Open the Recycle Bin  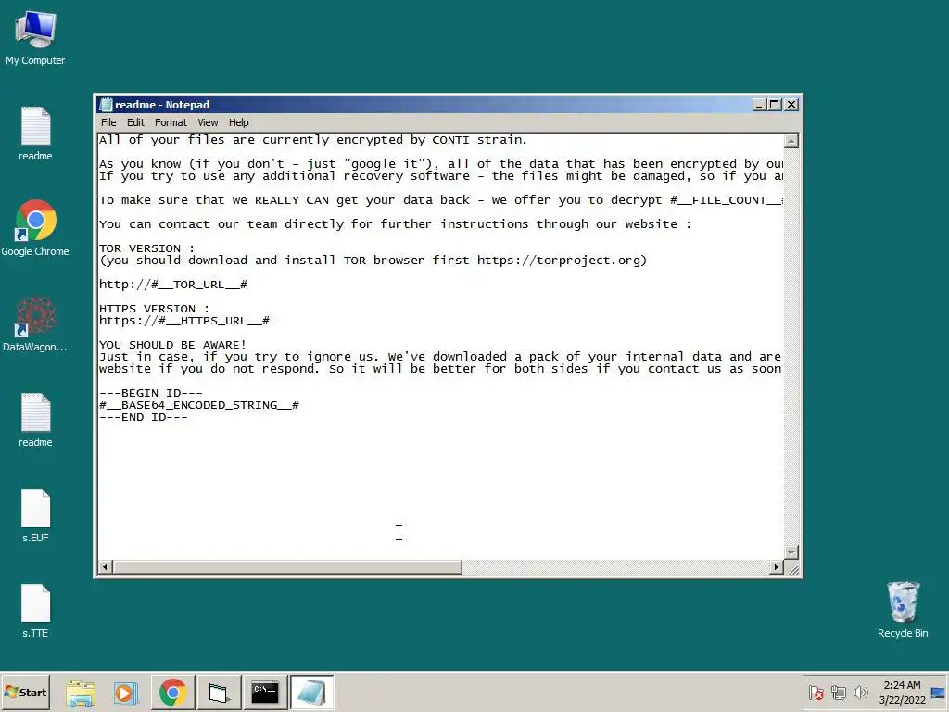pos(903,610)
